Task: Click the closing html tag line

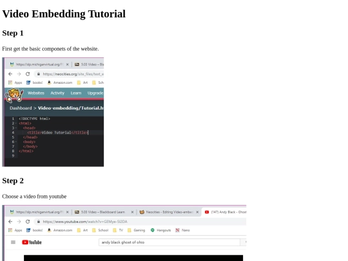Action: pos(26,151)
